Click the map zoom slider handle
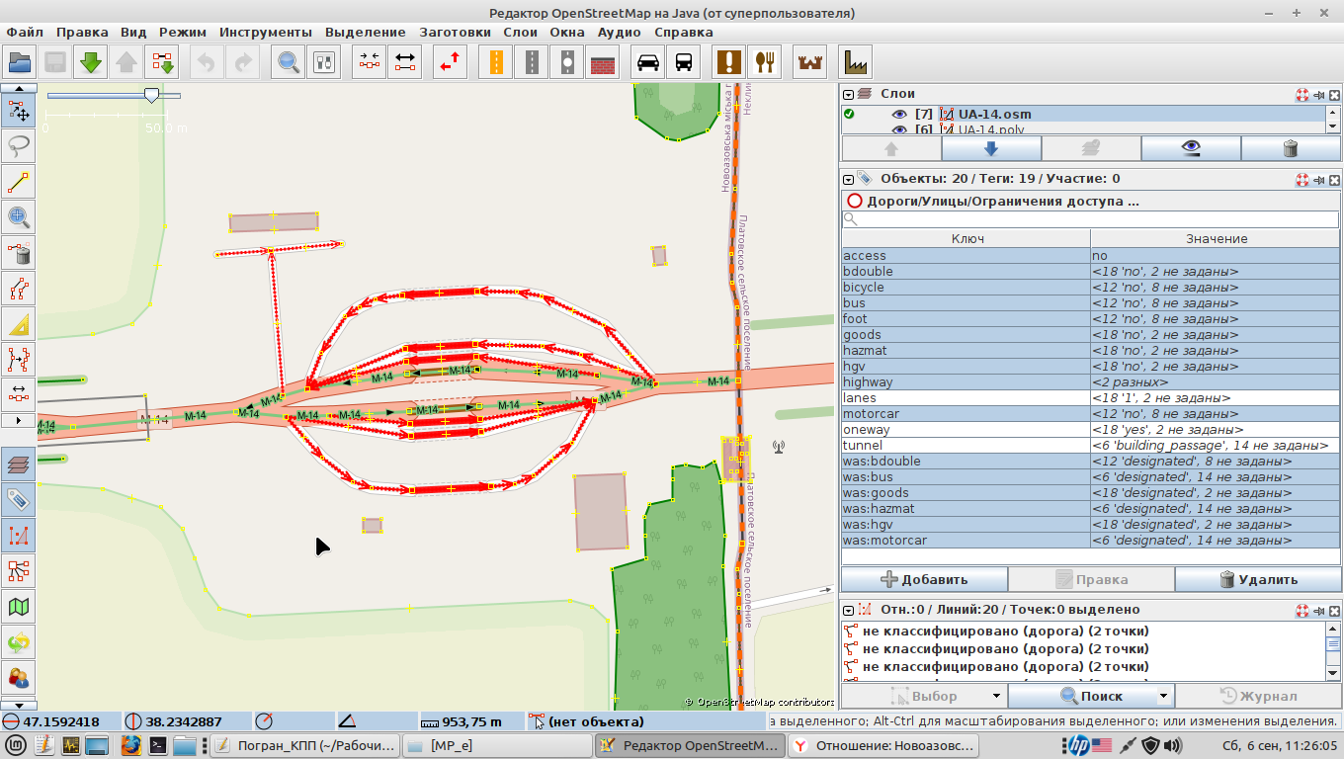The width and height of the screenshot is (1344, 759). tap(151, 95)
